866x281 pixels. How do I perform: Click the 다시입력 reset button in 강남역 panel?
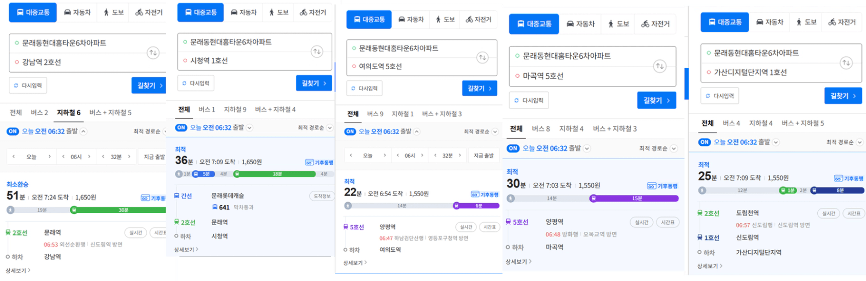(28, 85)
